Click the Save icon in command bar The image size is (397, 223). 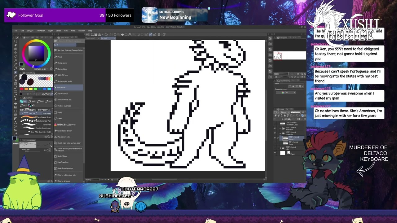[x=99, y=34]
